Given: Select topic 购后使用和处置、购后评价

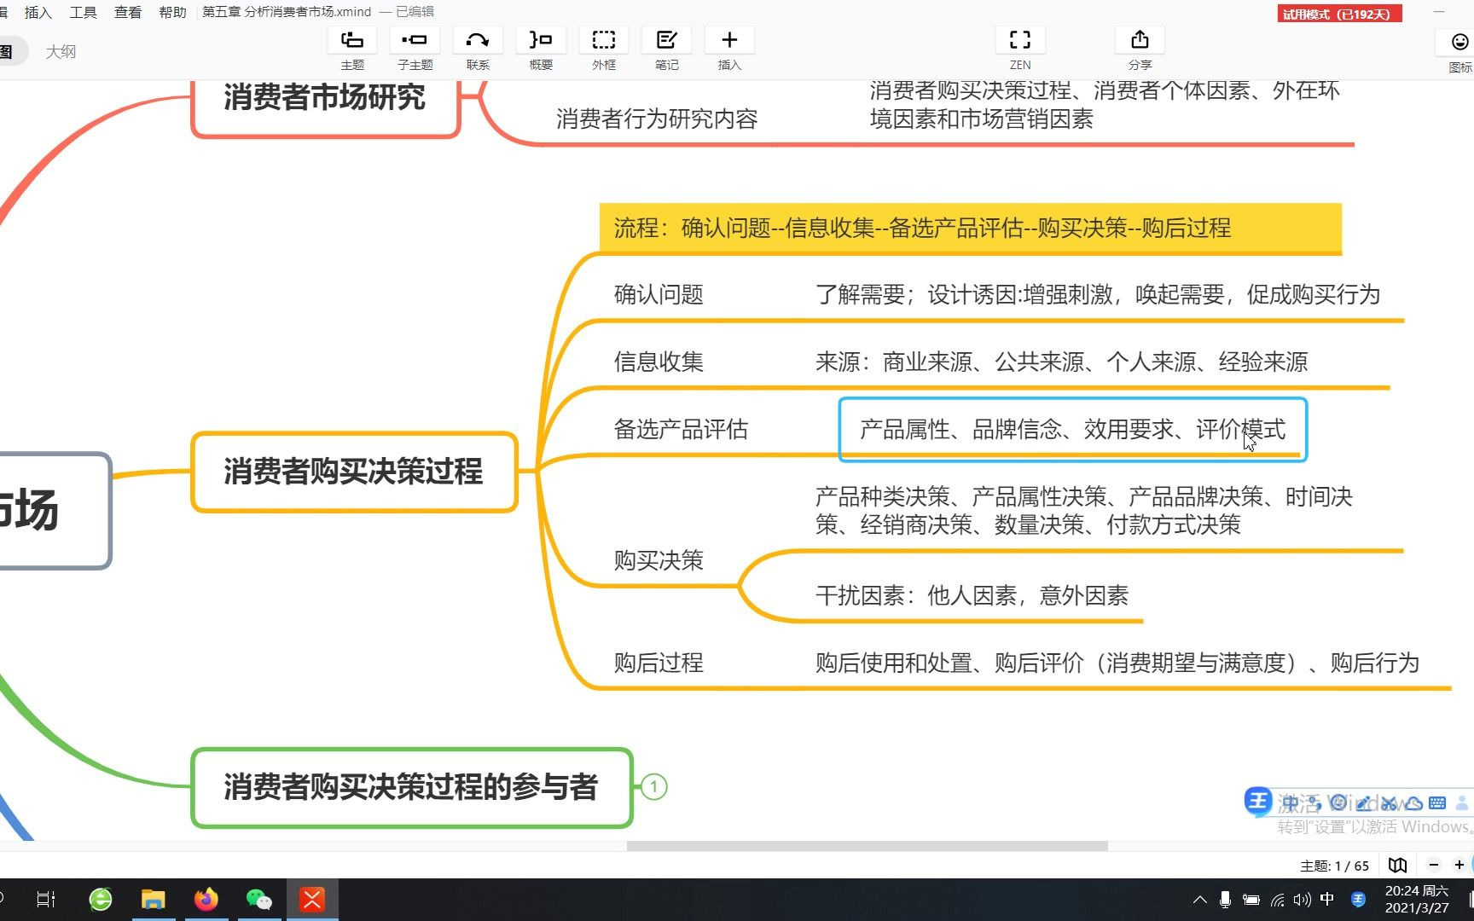Looking at the screenshot, I should click(x=1117, y=663).
